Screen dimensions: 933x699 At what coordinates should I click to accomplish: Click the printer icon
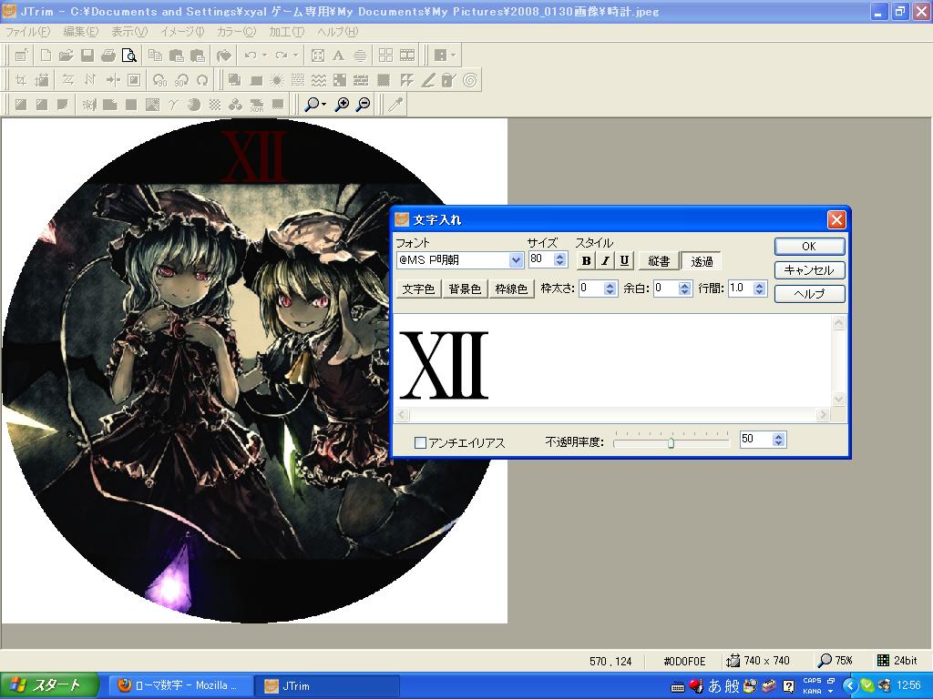[108, 56]
